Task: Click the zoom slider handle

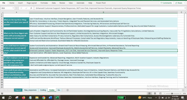Action: (x=172, y=93)
